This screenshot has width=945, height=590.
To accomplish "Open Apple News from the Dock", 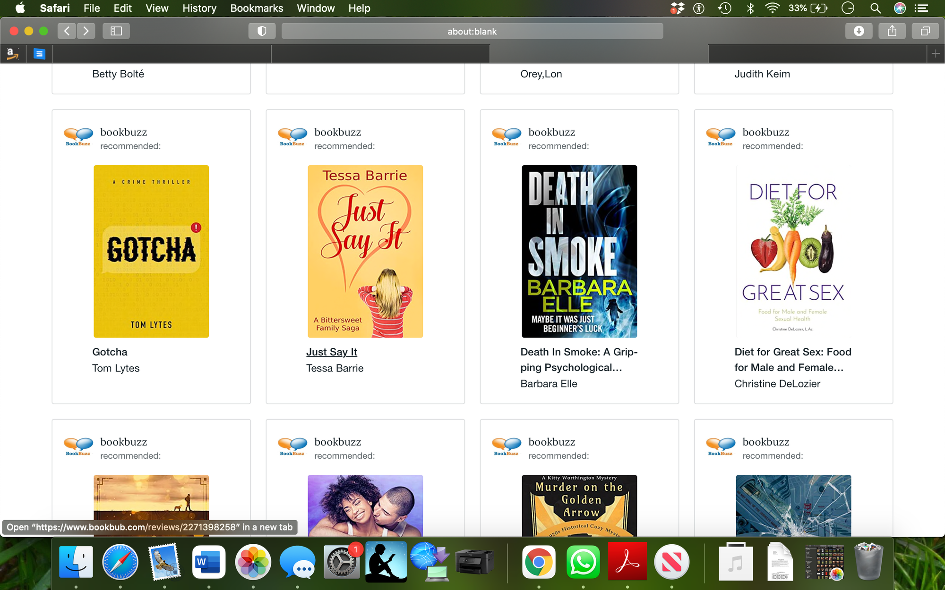I will point(671,562).
